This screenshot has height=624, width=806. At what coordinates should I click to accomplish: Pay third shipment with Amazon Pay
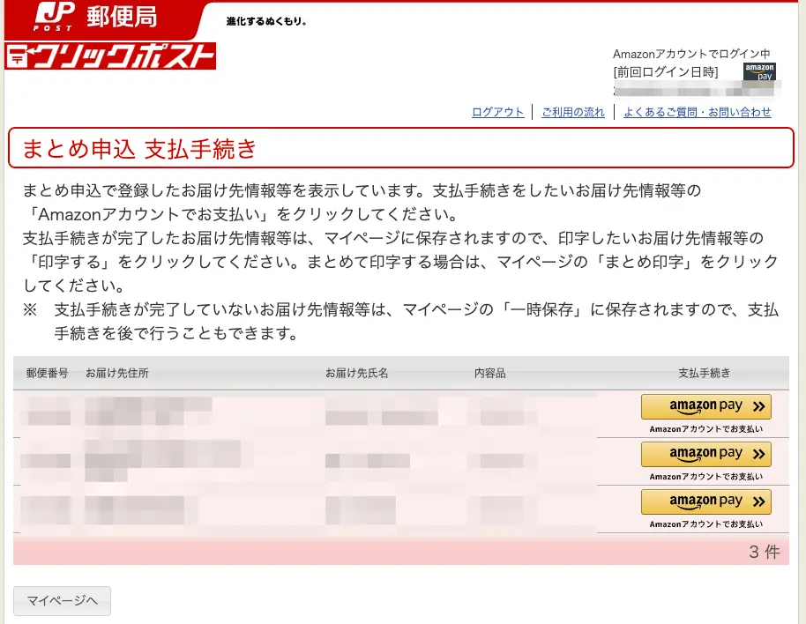(705, 501)
